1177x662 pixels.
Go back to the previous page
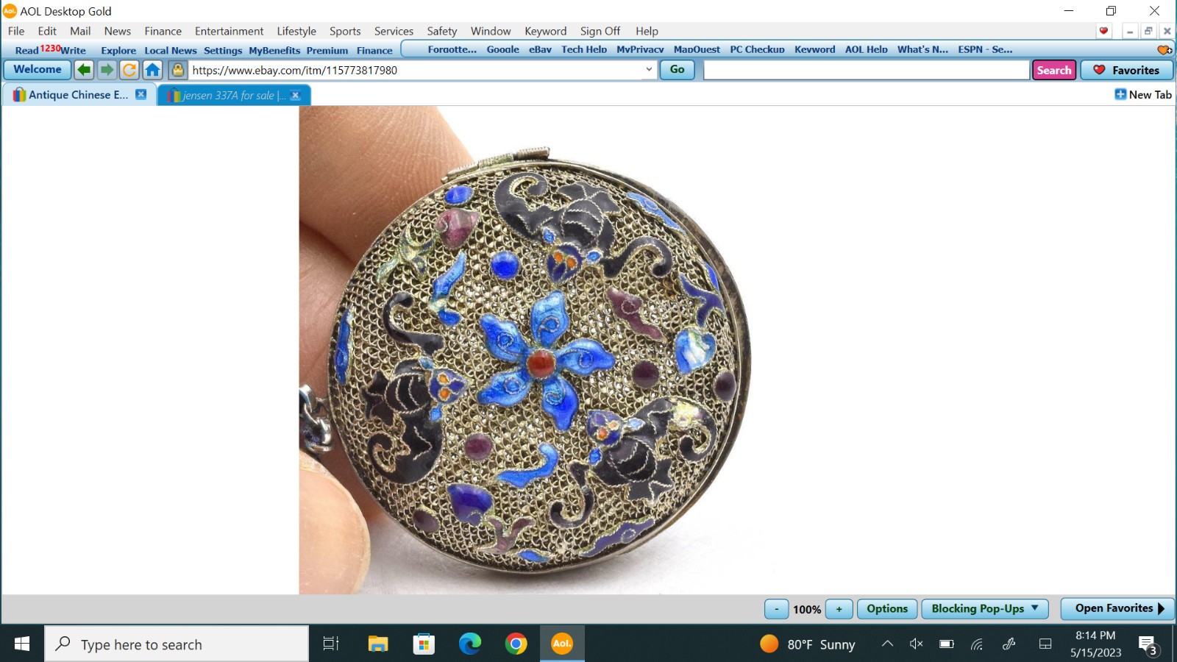coord(83,69)
